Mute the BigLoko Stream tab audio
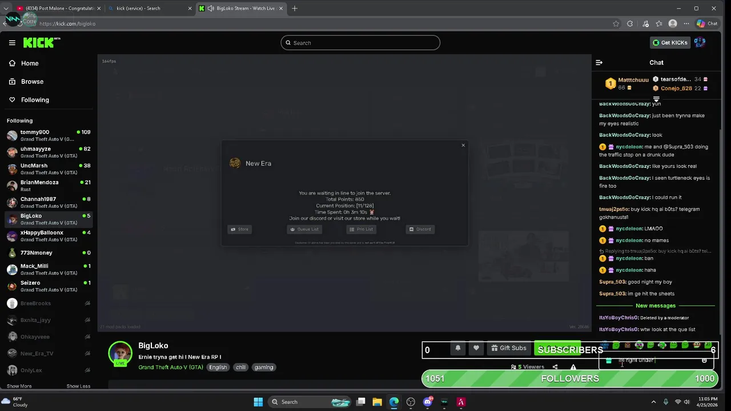Screen dimensions: 731x411 tap(211, 9)
